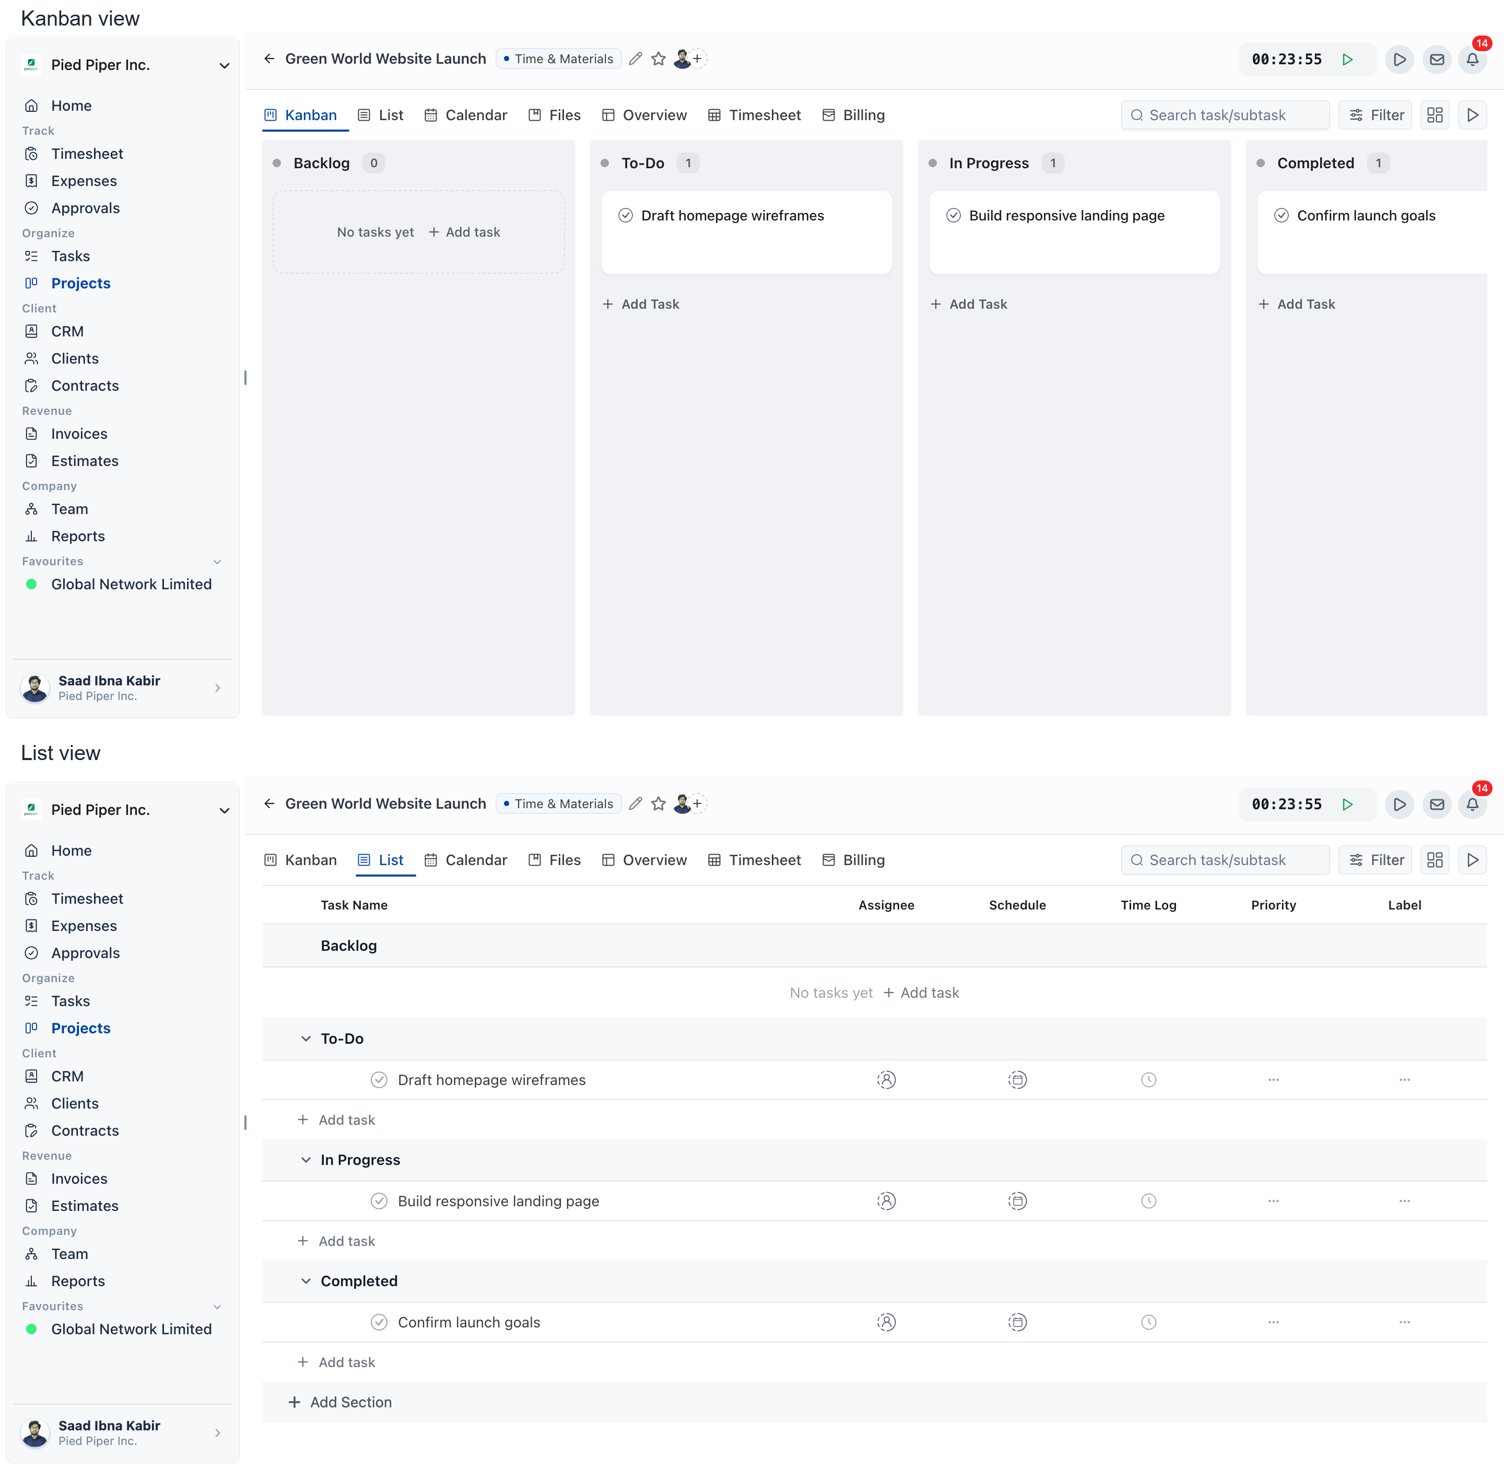Open label dots for Confirm launch goals row
1504x1469 pixels.
[x=1404, y=1322]
